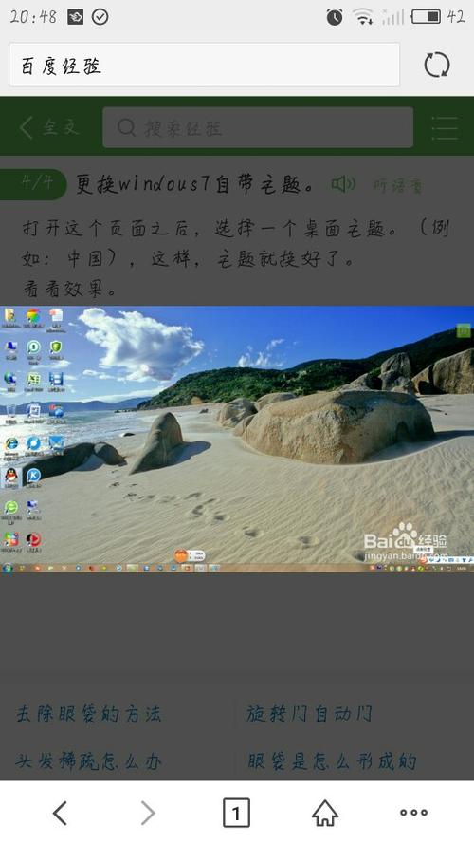Open link 眼袋是怎么形成的

[x=332, y=761]
